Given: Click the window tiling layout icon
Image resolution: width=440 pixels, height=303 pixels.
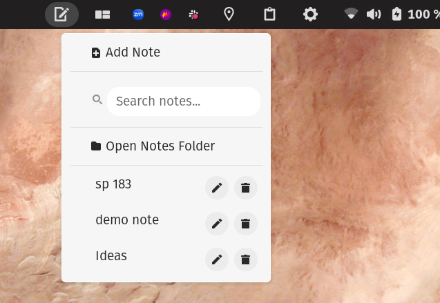Looking at the screenshot, I should pyautogui.click(x=102, y=14).
